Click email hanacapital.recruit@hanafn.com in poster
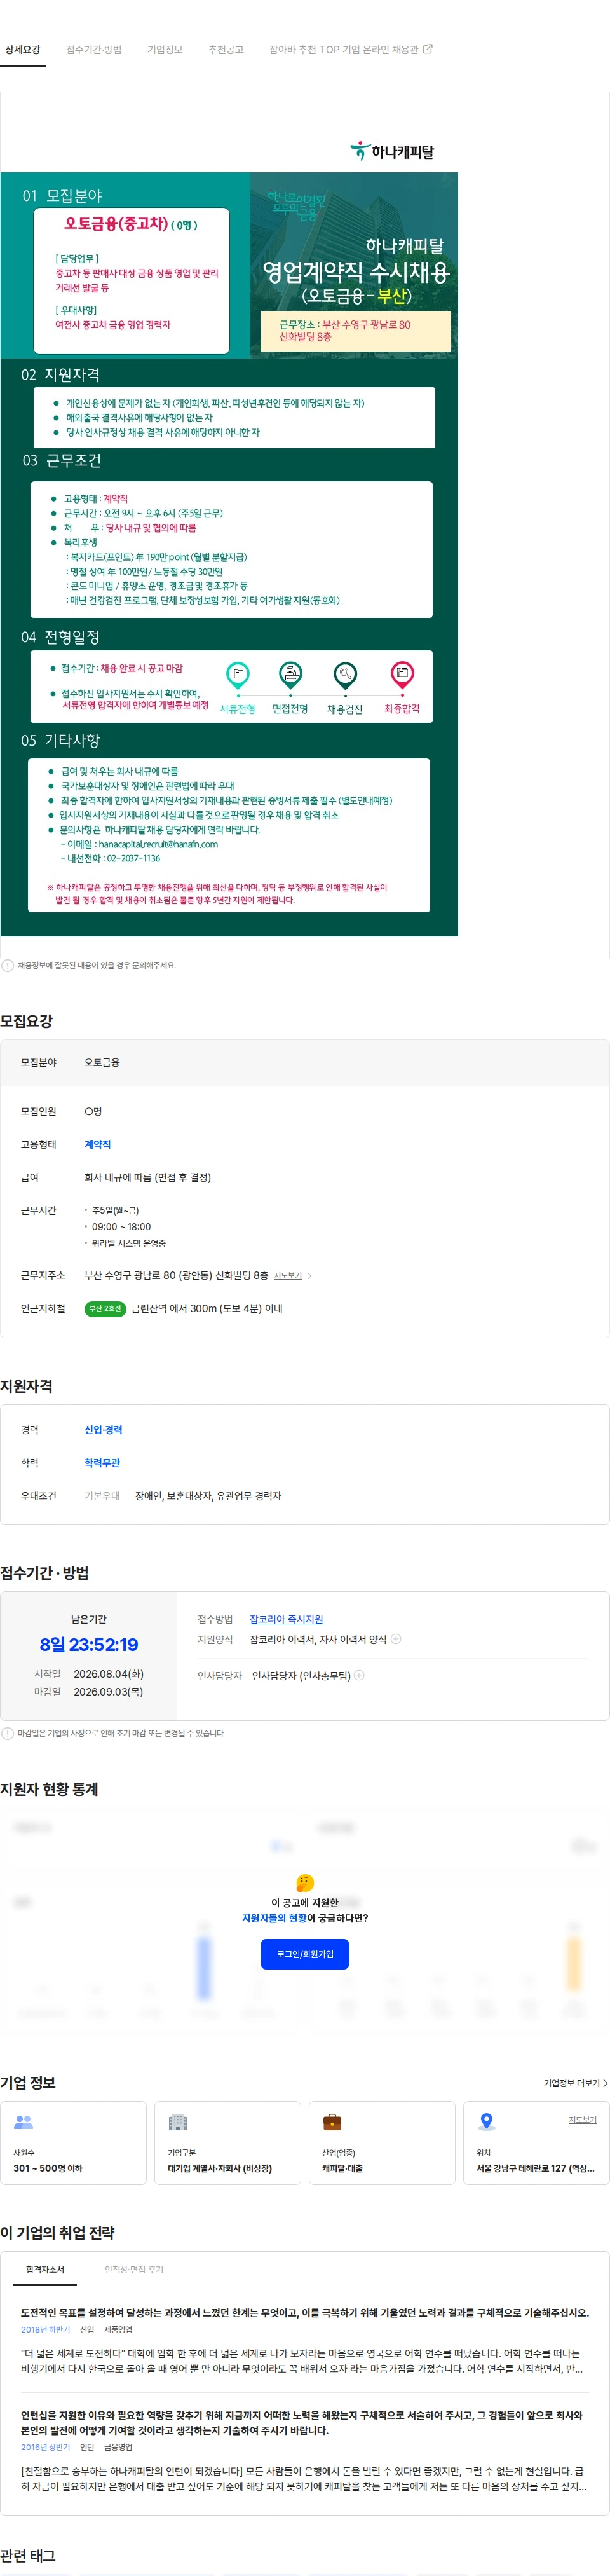Screen dimensions: 610x2576 click(157, 844)
